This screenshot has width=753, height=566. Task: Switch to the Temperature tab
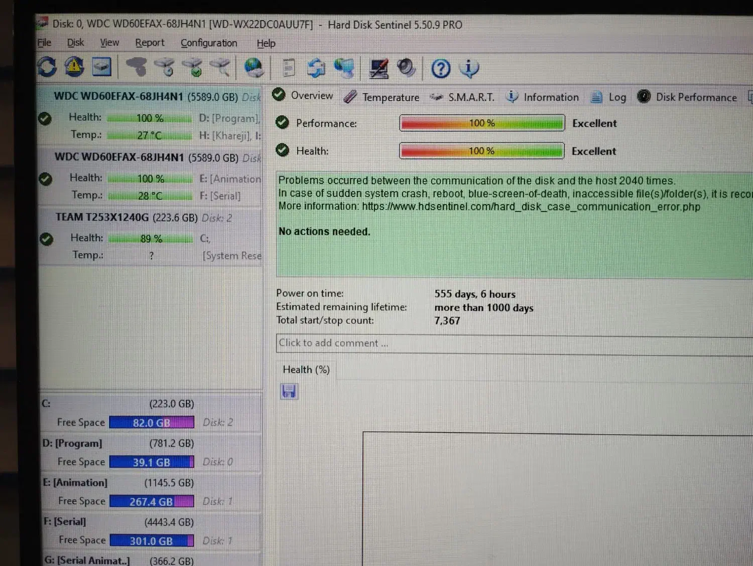pyautogui.click(x=382, y=97)
